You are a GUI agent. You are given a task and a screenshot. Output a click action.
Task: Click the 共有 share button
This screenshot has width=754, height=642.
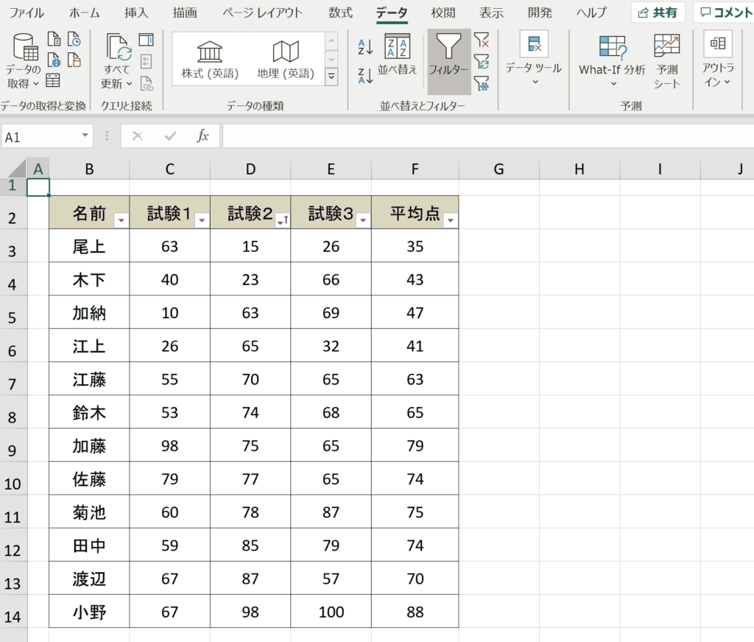[x=658, y=13]
